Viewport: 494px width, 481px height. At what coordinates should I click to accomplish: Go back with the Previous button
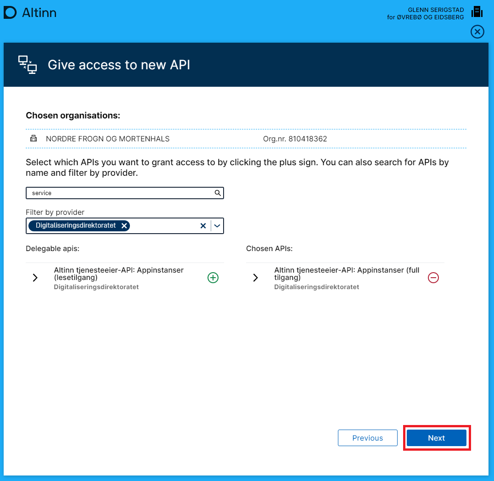point(367,438)
